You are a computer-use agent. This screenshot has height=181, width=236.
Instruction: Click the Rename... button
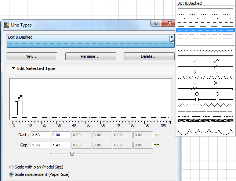pyautogui.click(x=91, y=56)
